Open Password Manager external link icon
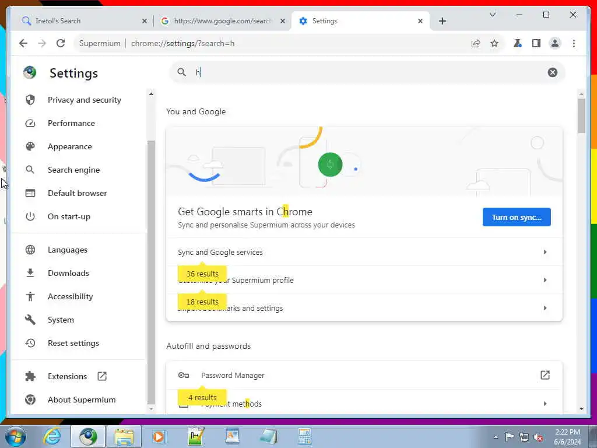The image size is (597, 448). [x=545, y=375]
